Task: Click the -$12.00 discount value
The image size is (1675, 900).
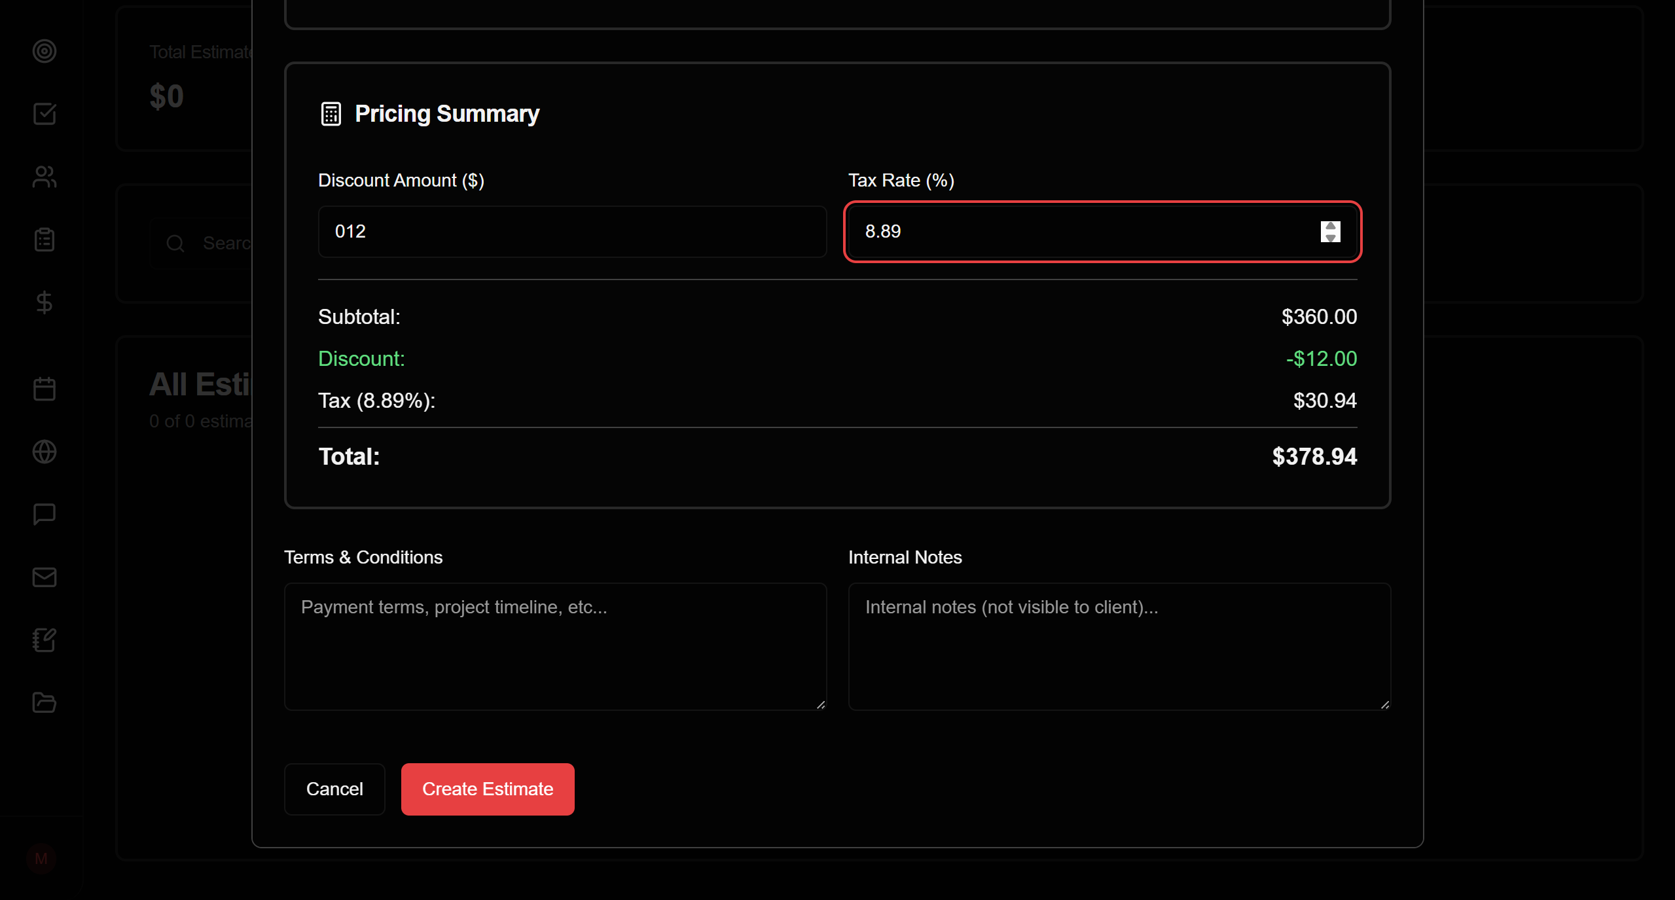Action: click(1322, 359)
